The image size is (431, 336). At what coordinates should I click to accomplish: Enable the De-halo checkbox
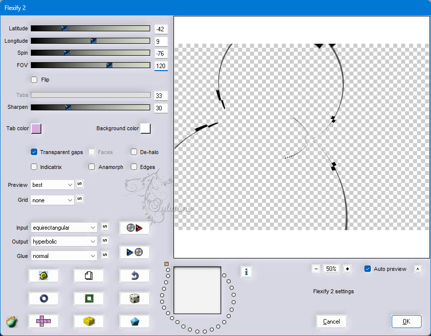134,152
